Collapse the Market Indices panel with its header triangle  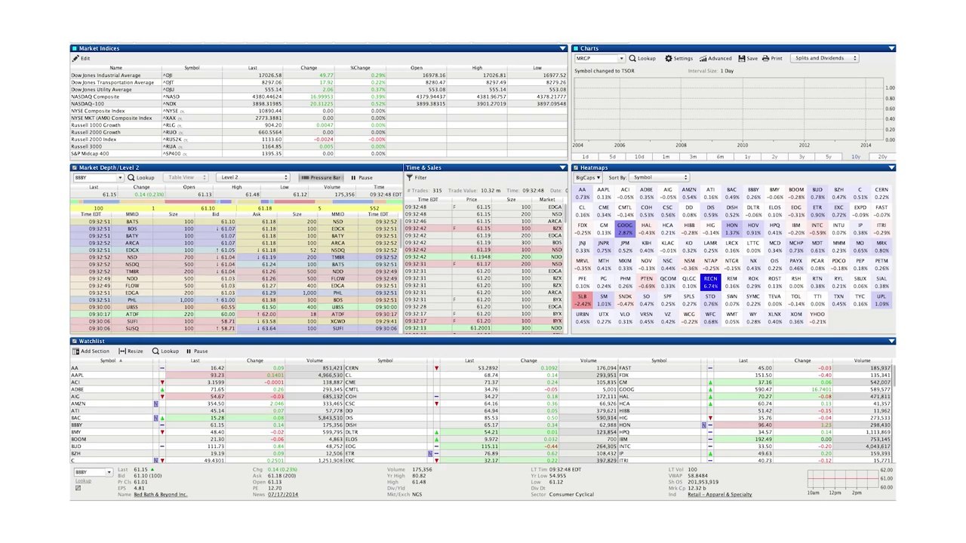[x=562, y=48]
